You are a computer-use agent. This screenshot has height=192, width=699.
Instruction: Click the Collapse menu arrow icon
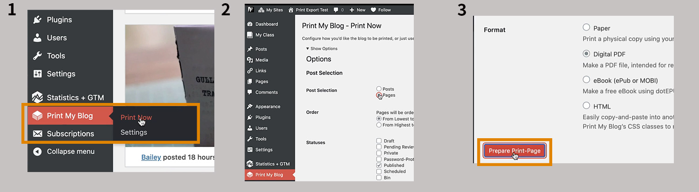click(x=38, y=152)
